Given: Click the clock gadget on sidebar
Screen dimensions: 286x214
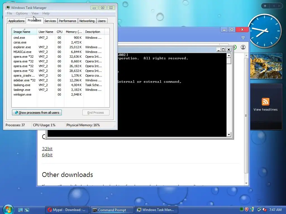Looking at the screenshot, I should pos(264,31).
